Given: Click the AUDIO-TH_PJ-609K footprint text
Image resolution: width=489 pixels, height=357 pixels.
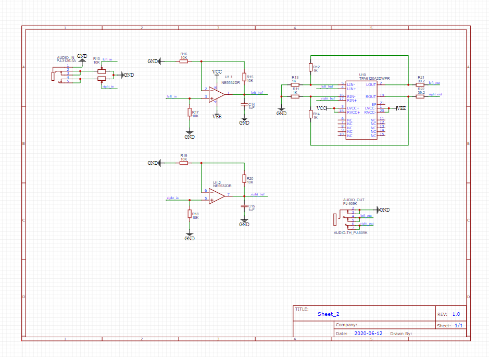Looking at the screenshot, I should pos(350,233).
